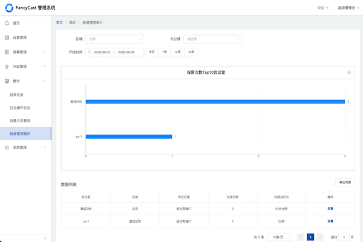This screenshot has width=363, height=242.
Task: Click the 导出列表 button
Action: (345, 183)
